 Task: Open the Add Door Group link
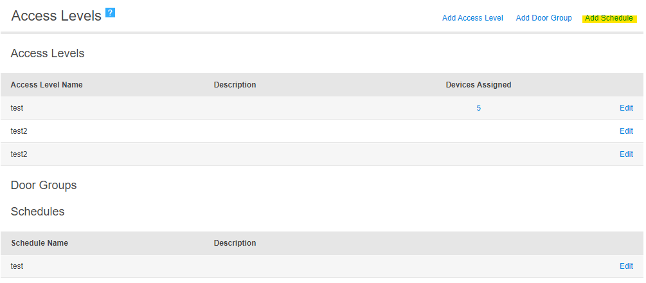(x=544, y=18)
